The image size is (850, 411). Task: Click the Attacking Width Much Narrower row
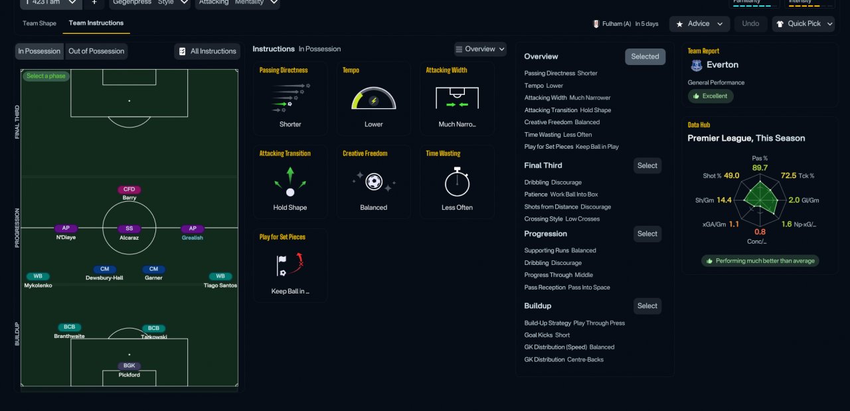coord(567,98)
